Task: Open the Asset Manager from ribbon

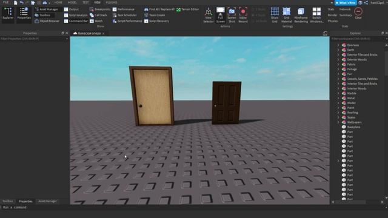Action: (x=47, y=10)
